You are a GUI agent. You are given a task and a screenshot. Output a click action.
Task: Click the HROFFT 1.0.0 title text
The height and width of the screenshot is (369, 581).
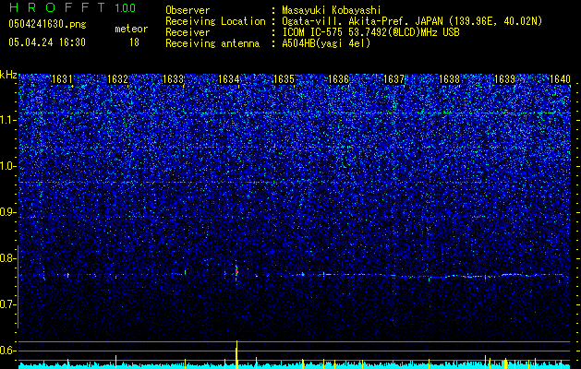tap(72, 7)
